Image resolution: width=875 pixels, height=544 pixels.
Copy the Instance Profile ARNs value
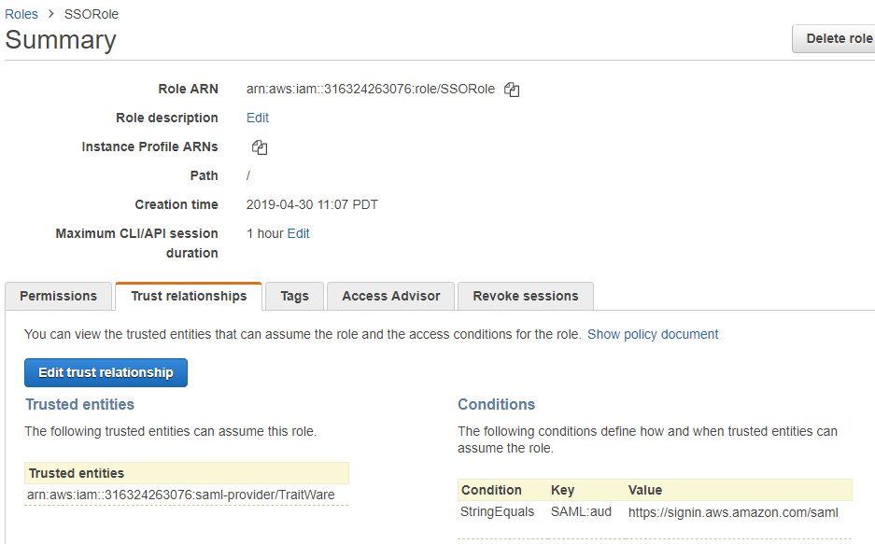click(x=260, y=147)
